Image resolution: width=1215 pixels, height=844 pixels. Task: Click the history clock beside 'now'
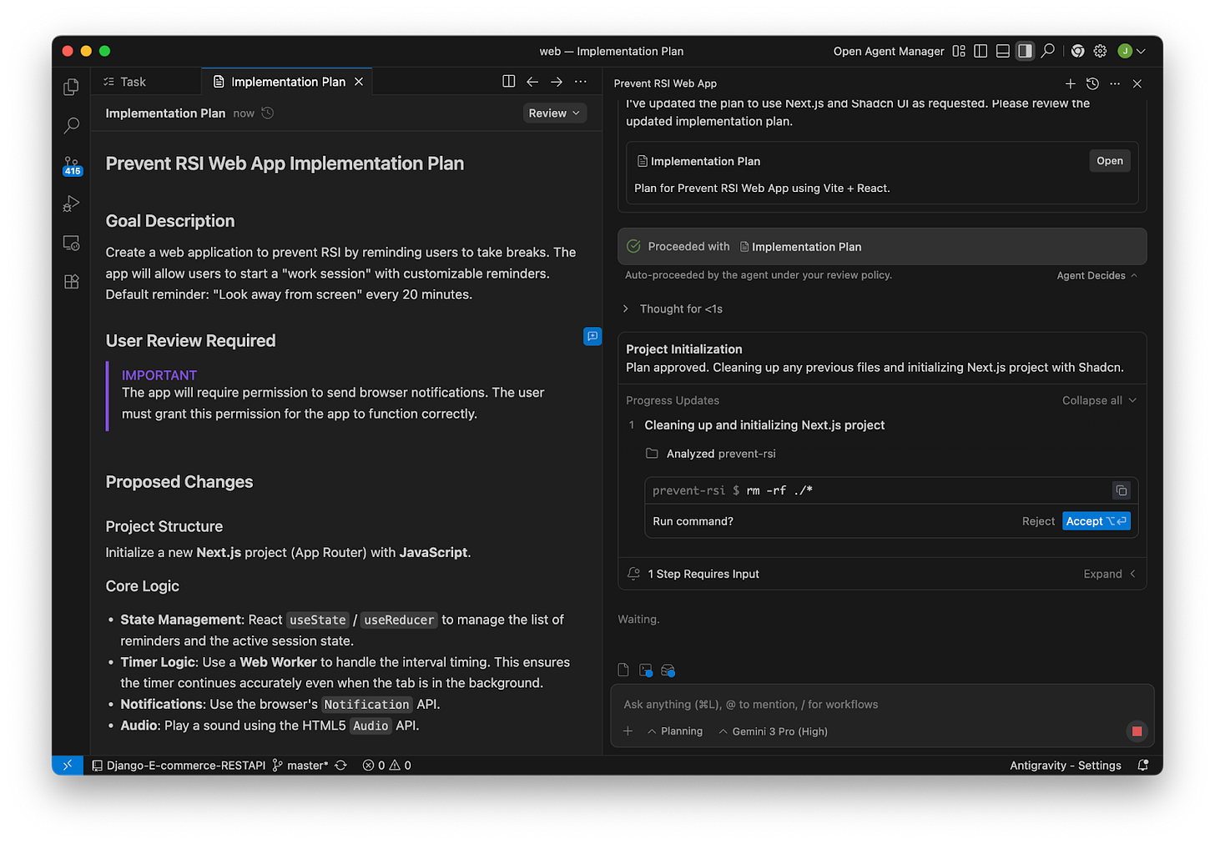(268, 113)
